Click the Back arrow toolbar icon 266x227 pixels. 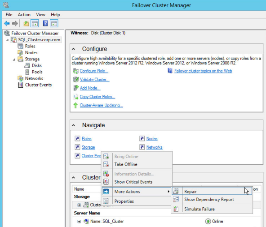click(7, 23)
